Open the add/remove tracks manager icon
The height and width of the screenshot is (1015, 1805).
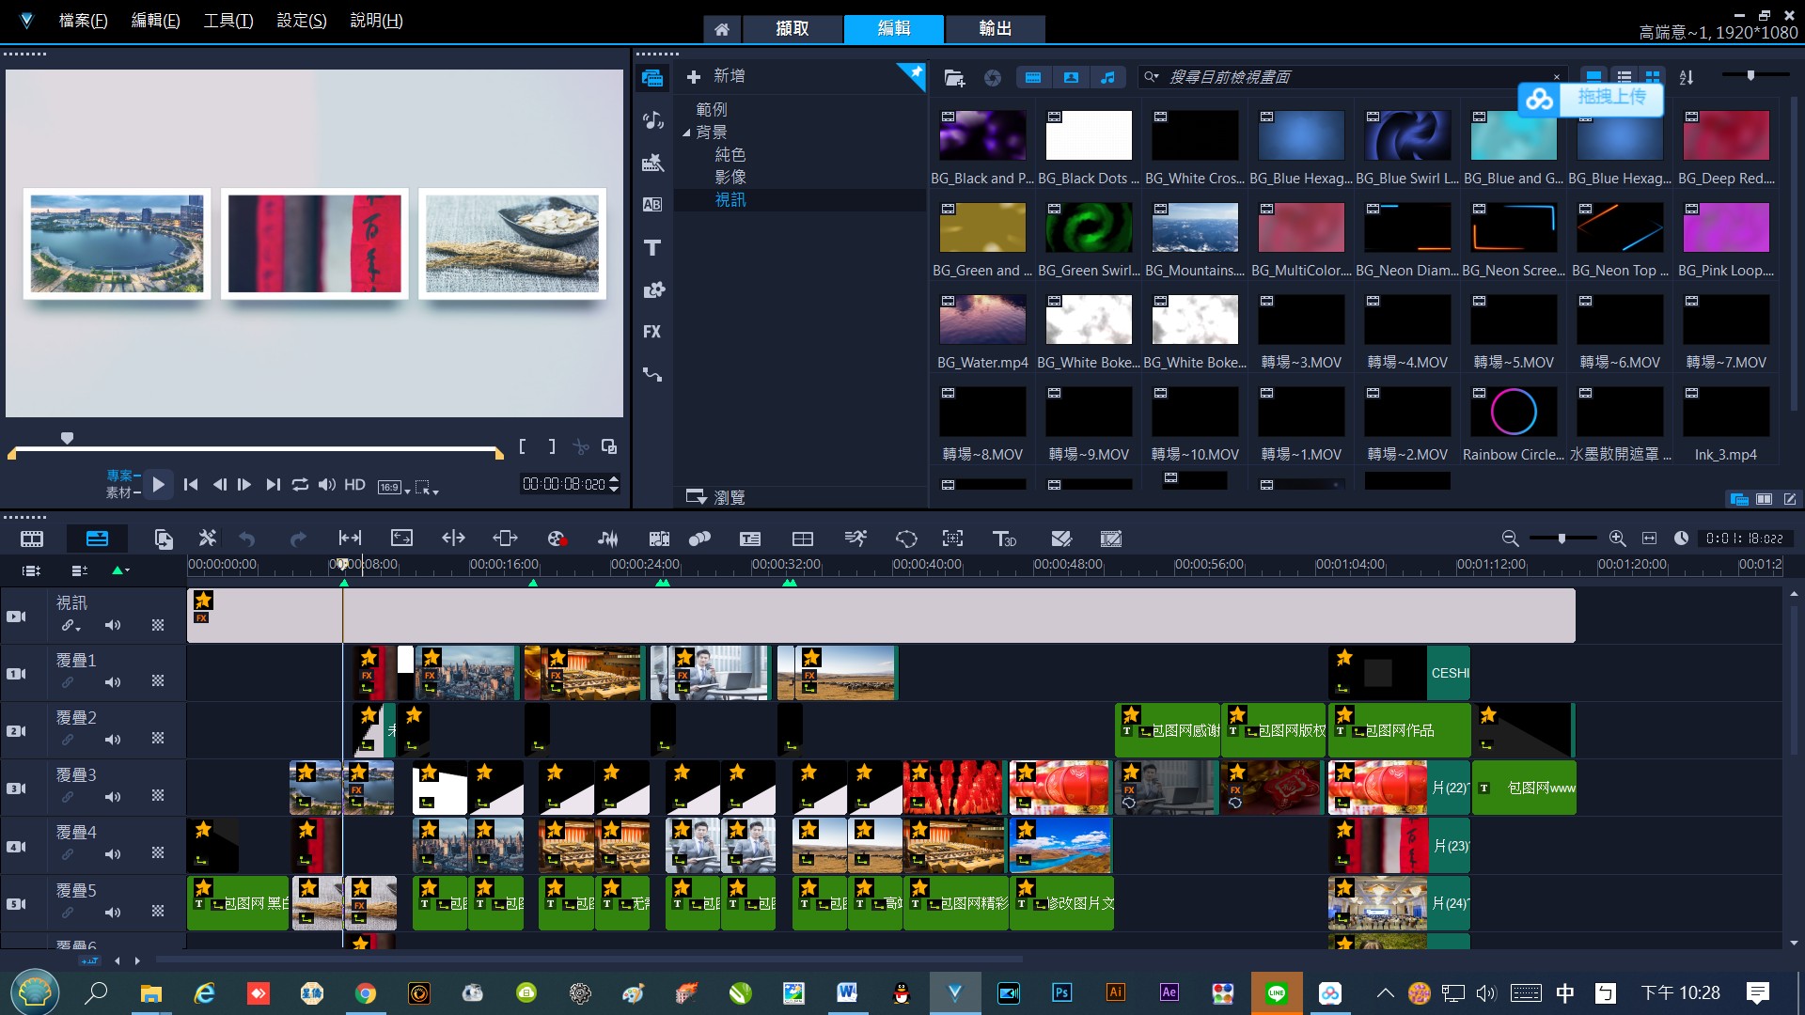tap(80, 570)
